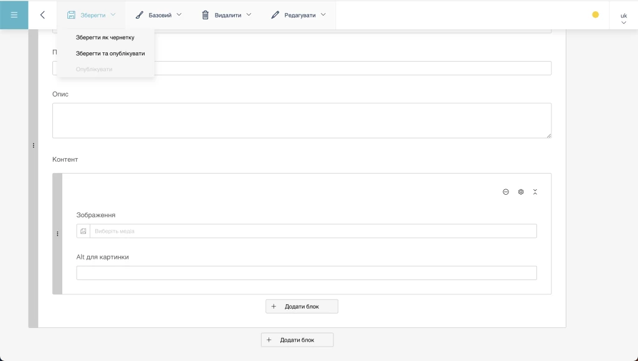Click the bottom Додати блок button

tap(297, 340)
